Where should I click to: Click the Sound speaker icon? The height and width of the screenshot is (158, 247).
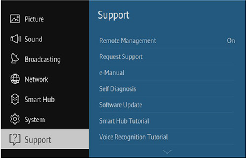15,39
